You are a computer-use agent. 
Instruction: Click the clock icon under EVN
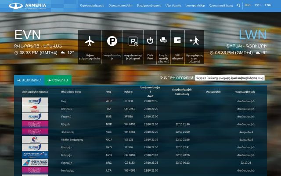click(16, 53)
